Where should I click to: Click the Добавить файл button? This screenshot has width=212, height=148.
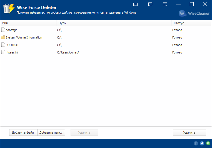23,132
